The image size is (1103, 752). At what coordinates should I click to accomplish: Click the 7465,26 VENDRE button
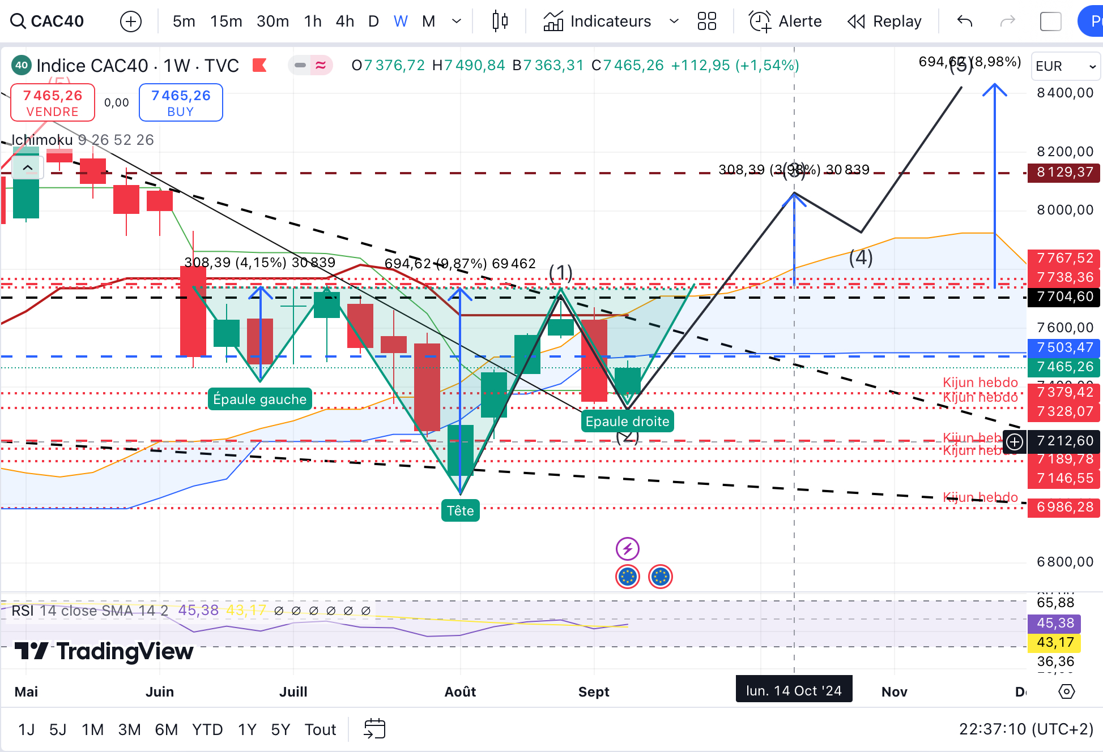point(53,102)
